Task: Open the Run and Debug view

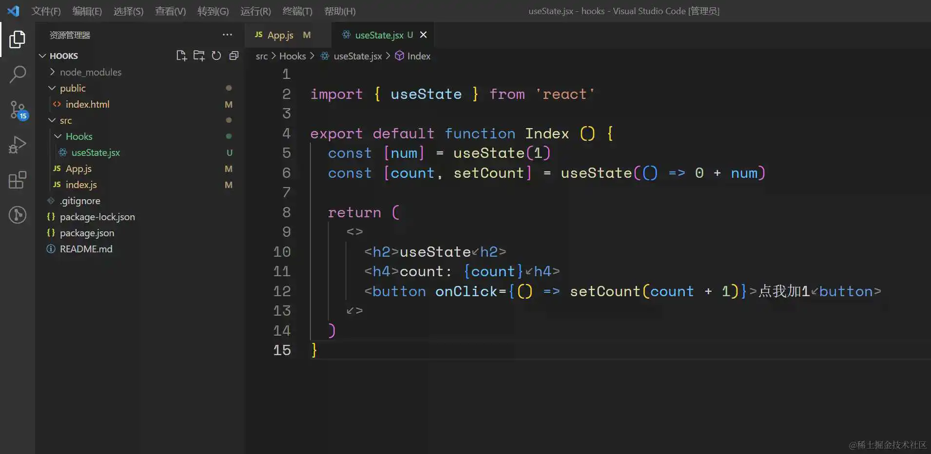Action: coord(18,145)
